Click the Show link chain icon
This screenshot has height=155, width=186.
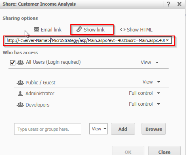point(79,29)
